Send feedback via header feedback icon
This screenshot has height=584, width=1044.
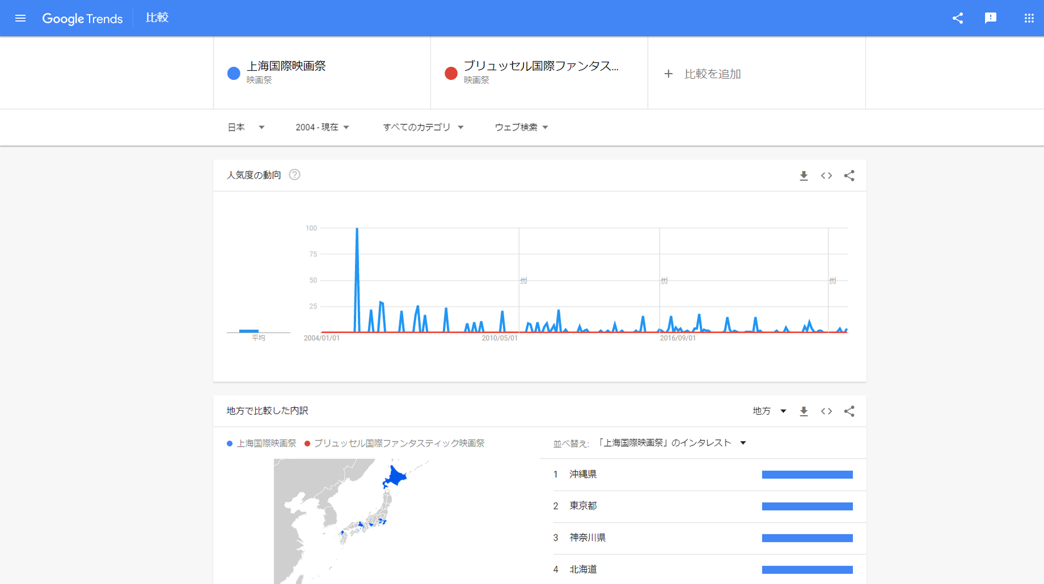point(990,18)
